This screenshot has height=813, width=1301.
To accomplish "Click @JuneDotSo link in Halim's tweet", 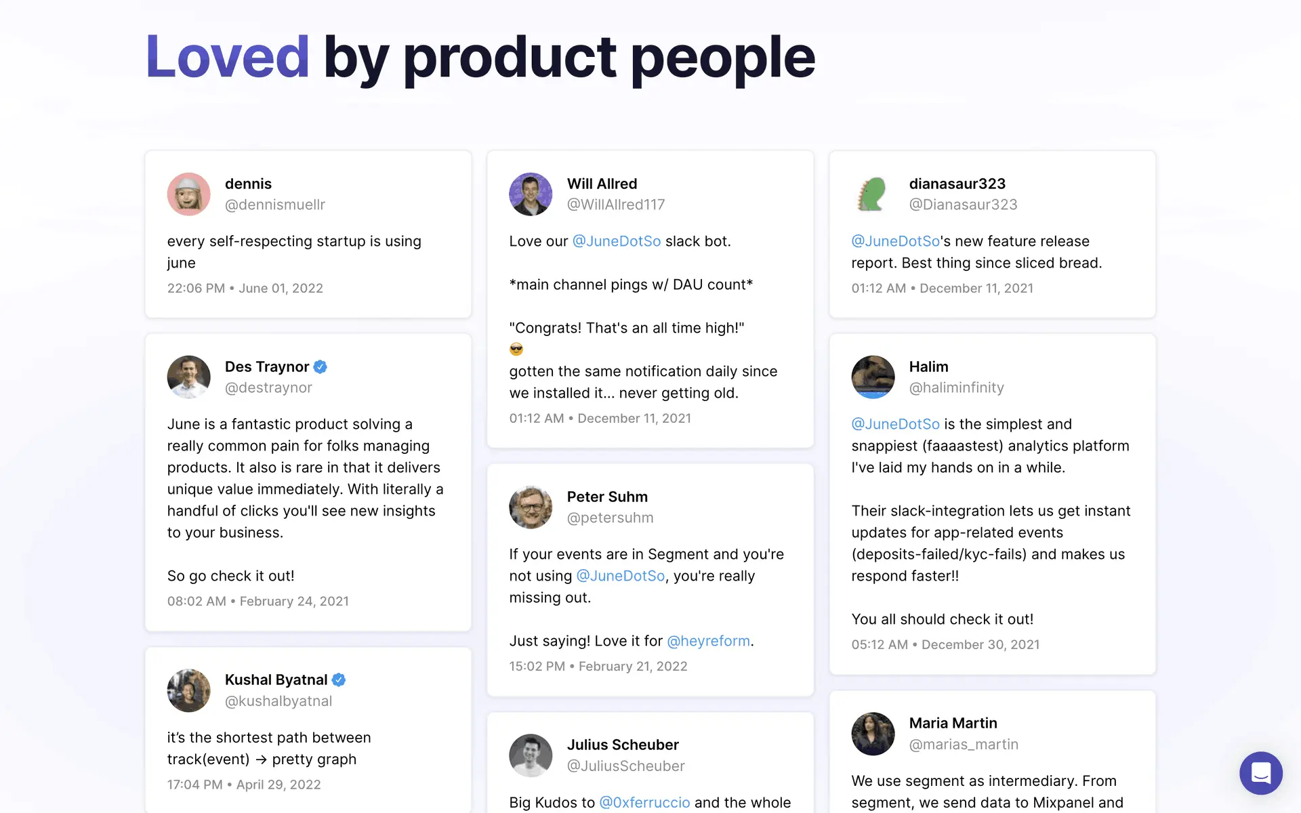I will [x=895, y=424].
